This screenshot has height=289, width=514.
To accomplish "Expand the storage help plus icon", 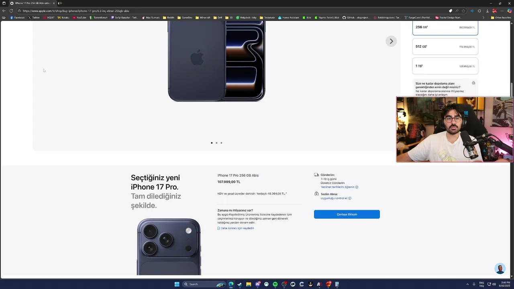I will point(473,83).
